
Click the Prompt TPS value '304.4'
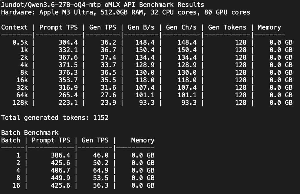point(68,42)
